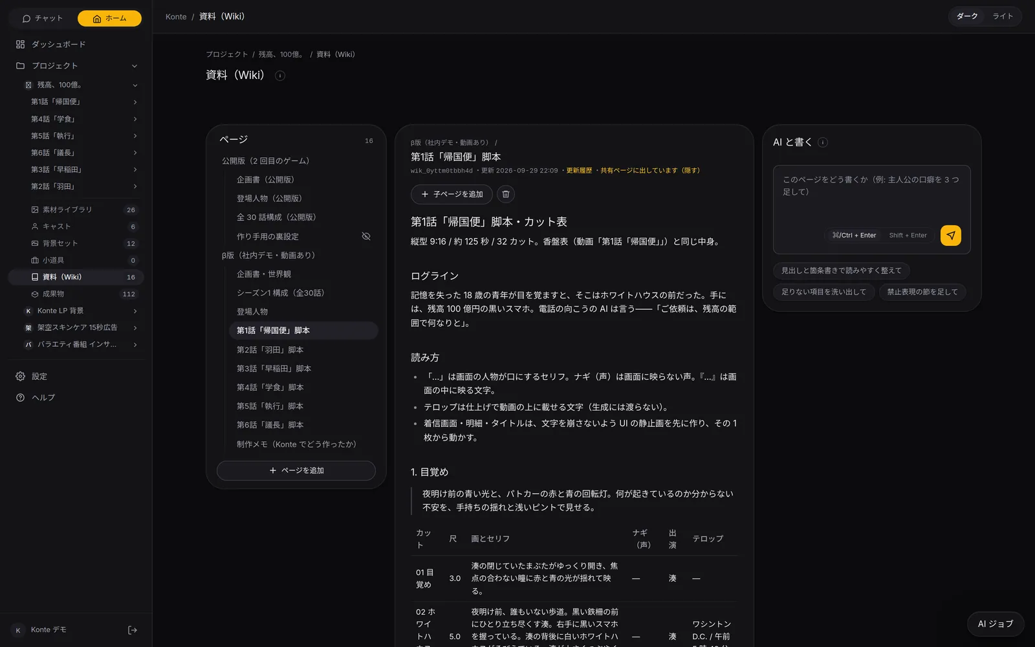Click the trash icon to delete page
The image size is (1035, 647).
pyautogui.click(x=506, y=194)
